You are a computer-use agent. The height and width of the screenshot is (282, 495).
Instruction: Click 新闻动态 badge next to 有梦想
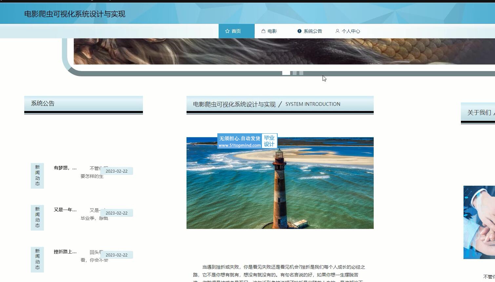(x=37, y=176)
